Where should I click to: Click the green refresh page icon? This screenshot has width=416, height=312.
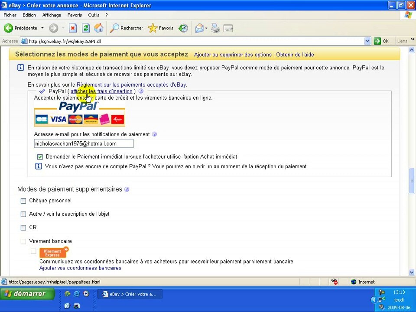86,28
